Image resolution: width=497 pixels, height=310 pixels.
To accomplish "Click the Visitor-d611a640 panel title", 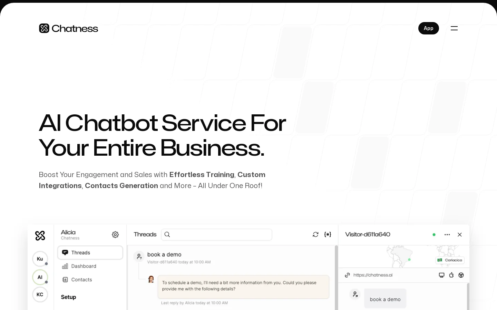I will point(368,234).
